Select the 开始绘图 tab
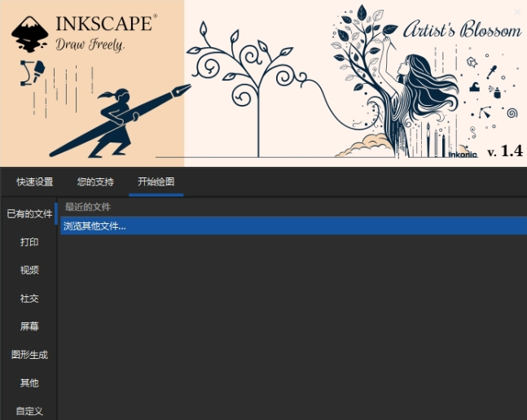The height and width of the screenshot is (420, 527). (x=156, y=182)
